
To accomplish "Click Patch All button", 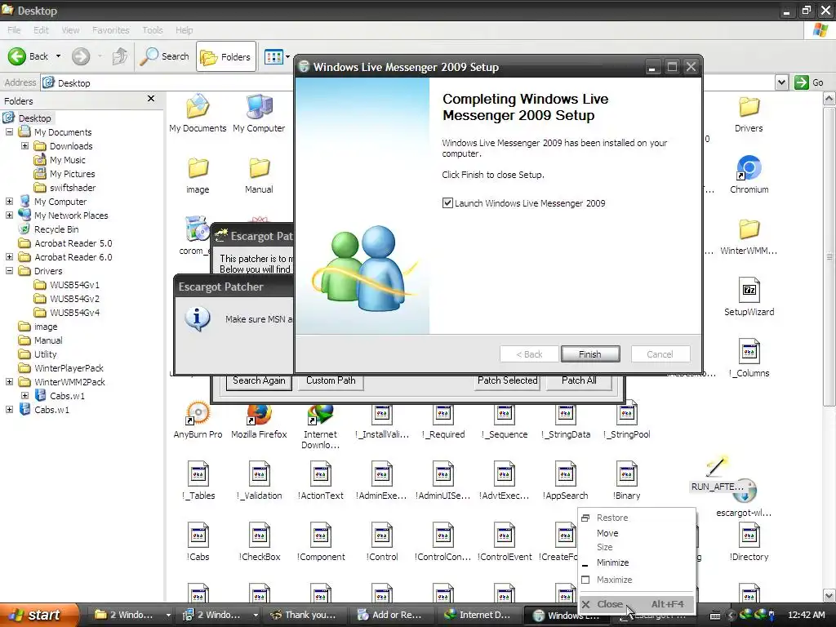I will pos(579,380).
